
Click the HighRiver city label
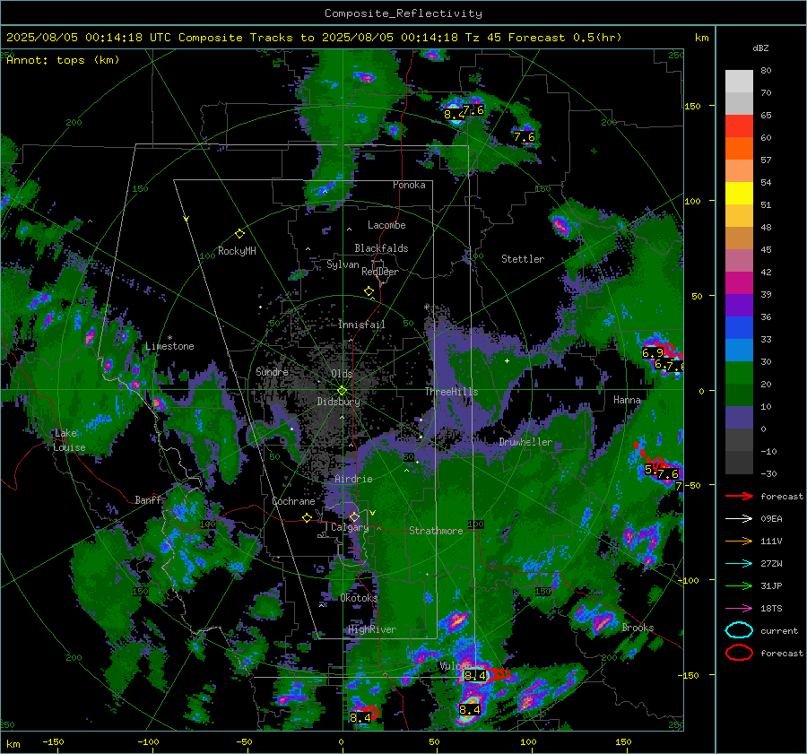372,629
